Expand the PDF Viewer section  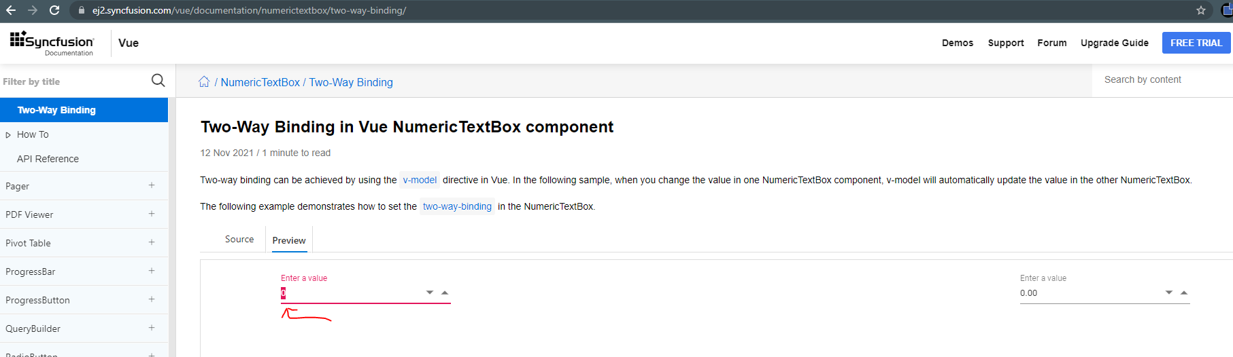point(152,214)
